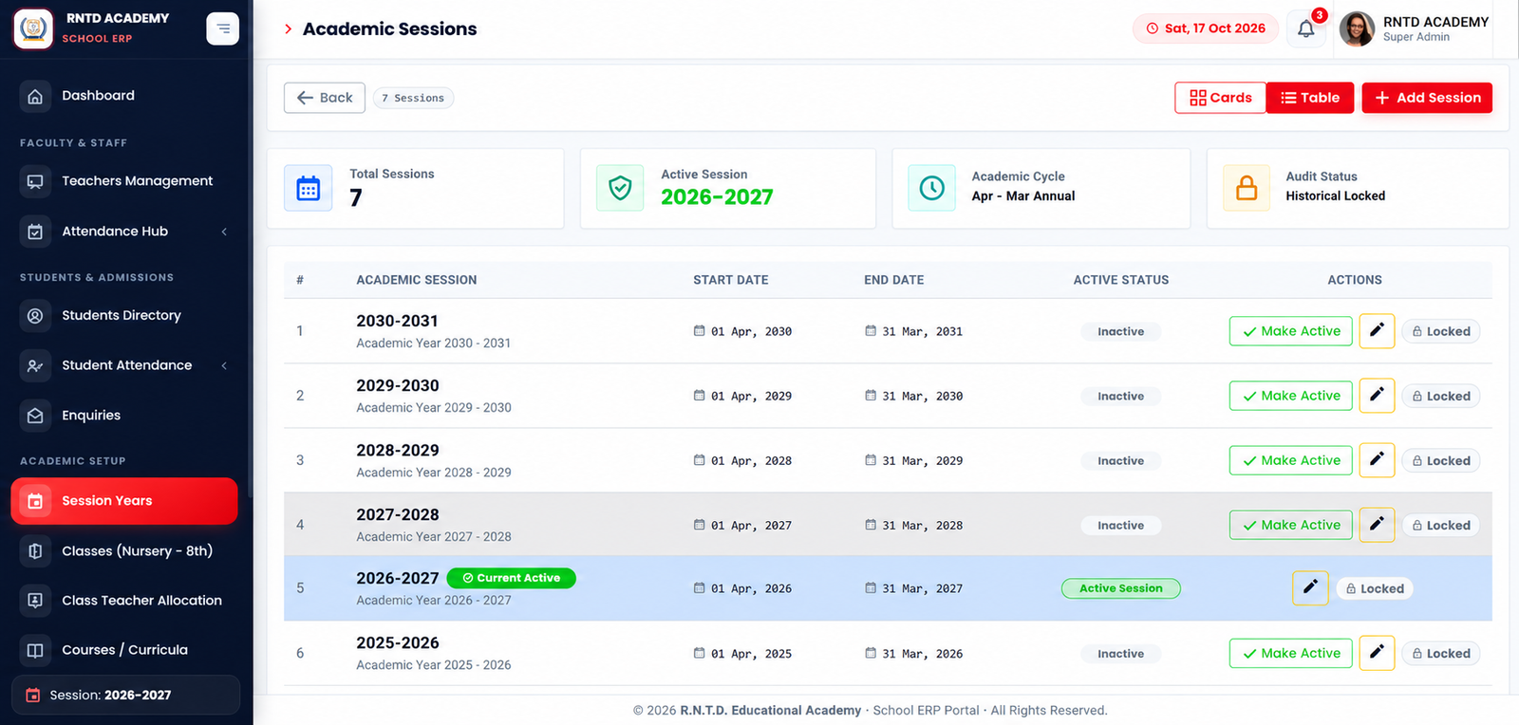
Task: Edit the 2030-2031 session pencil icon
Action: (x=1377, y=331)
